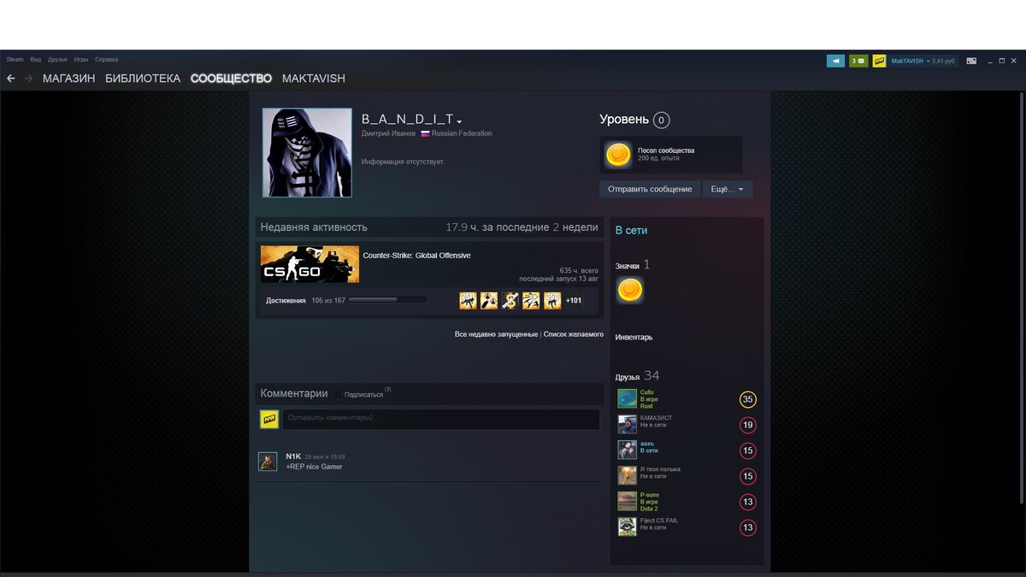The width and height of the screenshot is (1026, 577).
Task: Click Cofix's level 35 badge
Action: [748, 399]
